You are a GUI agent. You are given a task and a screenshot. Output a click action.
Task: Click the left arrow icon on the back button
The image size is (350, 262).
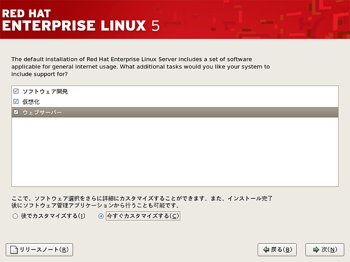point(266,249)
